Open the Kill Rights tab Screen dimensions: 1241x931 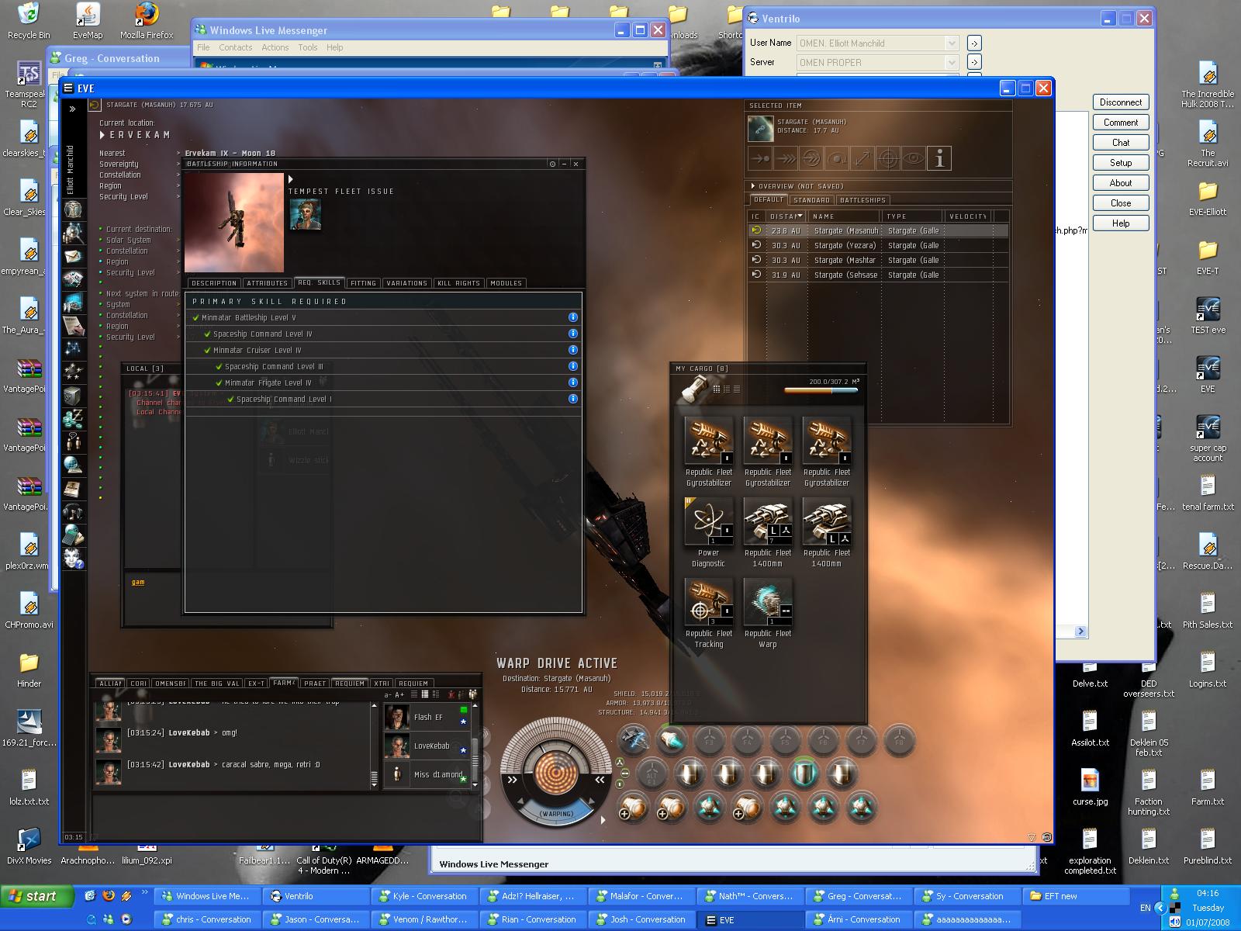[x=459, y=283]
